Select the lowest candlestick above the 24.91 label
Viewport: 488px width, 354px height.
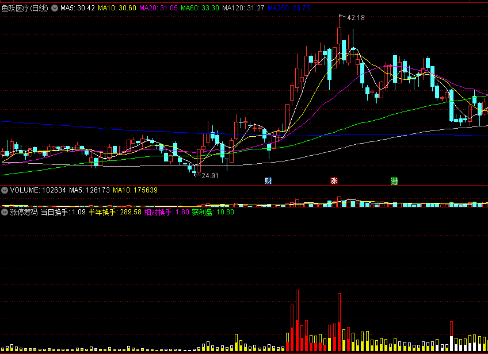point(195,172)
